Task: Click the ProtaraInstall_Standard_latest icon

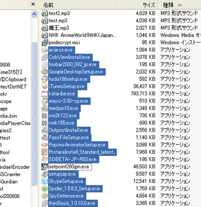Action: (44, 152)
